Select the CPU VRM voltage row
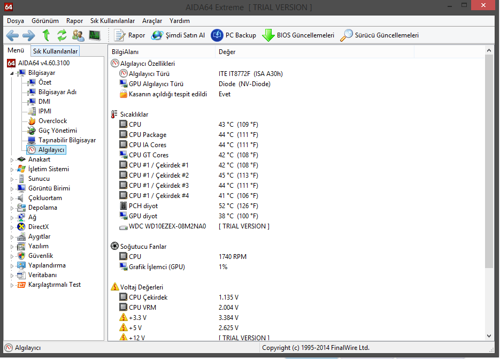 297,307
